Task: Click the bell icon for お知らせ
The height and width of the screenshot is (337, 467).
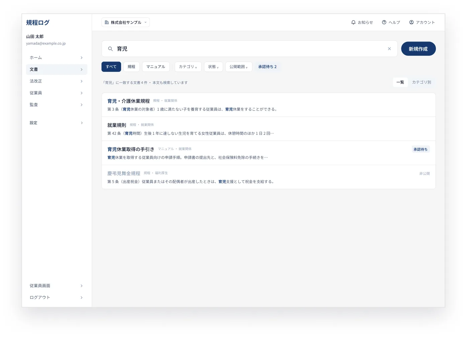Action: click(353, 22)
